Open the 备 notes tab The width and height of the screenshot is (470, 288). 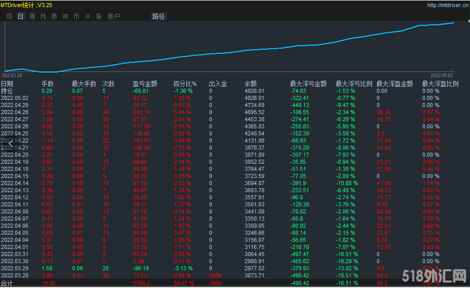[x=98, y=16]
